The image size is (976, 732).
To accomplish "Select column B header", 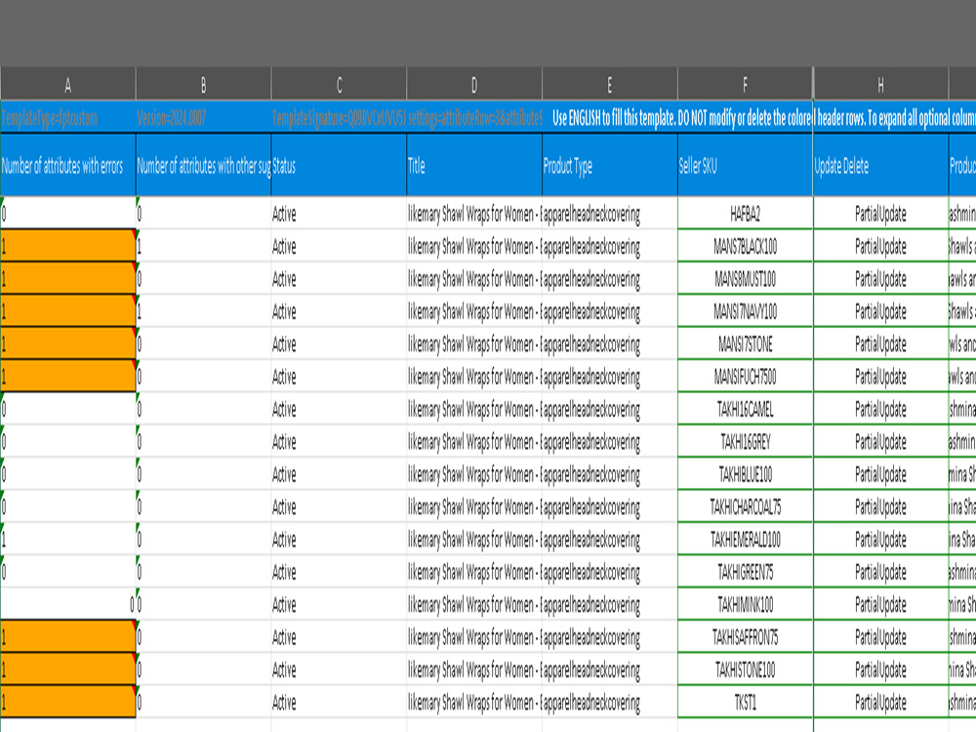I will pyautogui.click(x=204, y=84).
